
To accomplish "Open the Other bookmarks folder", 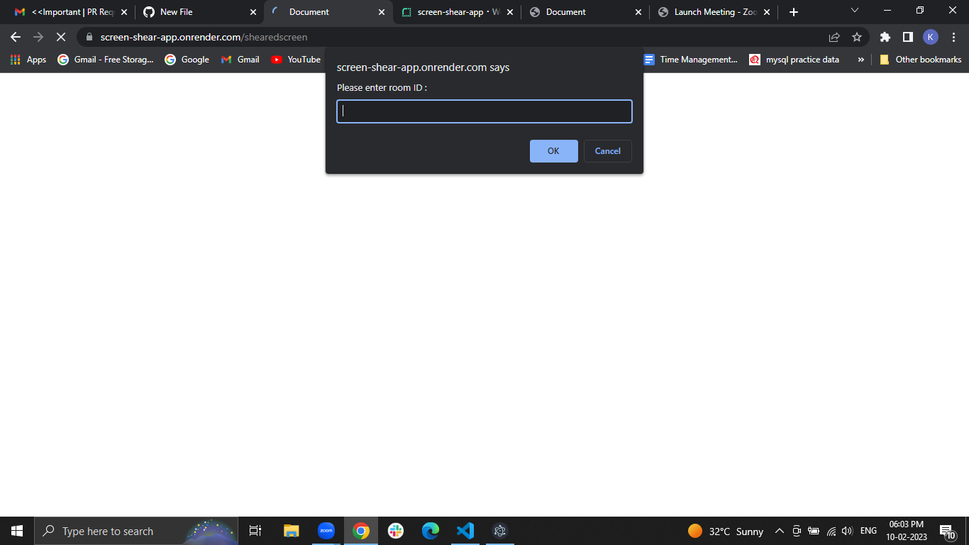I will point(920,60).
